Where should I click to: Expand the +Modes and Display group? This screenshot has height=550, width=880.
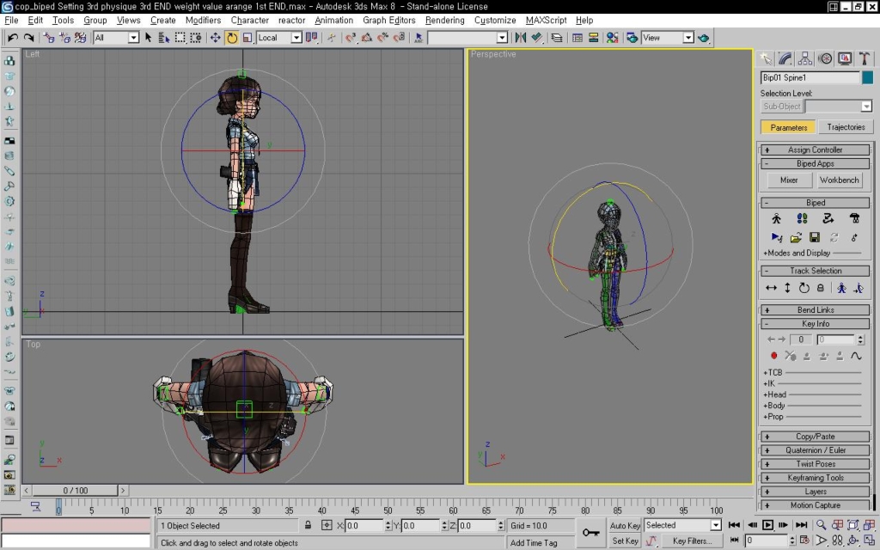(x=797, y=254)
